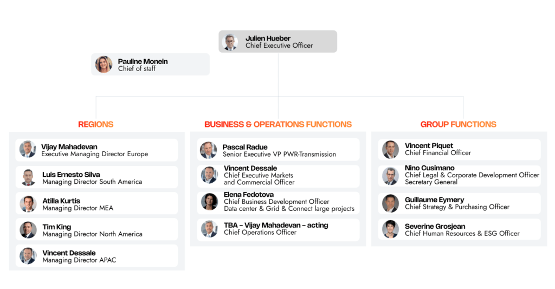Click the Managing Director North America's photo

pyautogui.click(x=28, y=230)
